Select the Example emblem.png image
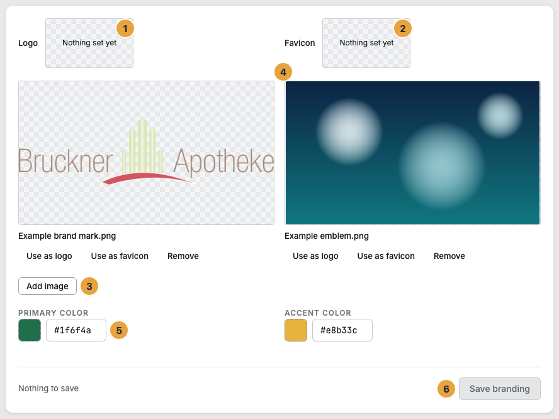Screen dimensions: 559x419 [x=412, y=152]
